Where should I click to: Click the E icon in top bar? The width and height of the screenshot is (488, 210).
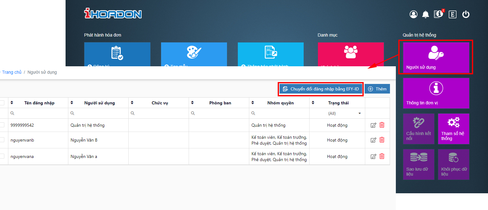click(x=452, y=14)
